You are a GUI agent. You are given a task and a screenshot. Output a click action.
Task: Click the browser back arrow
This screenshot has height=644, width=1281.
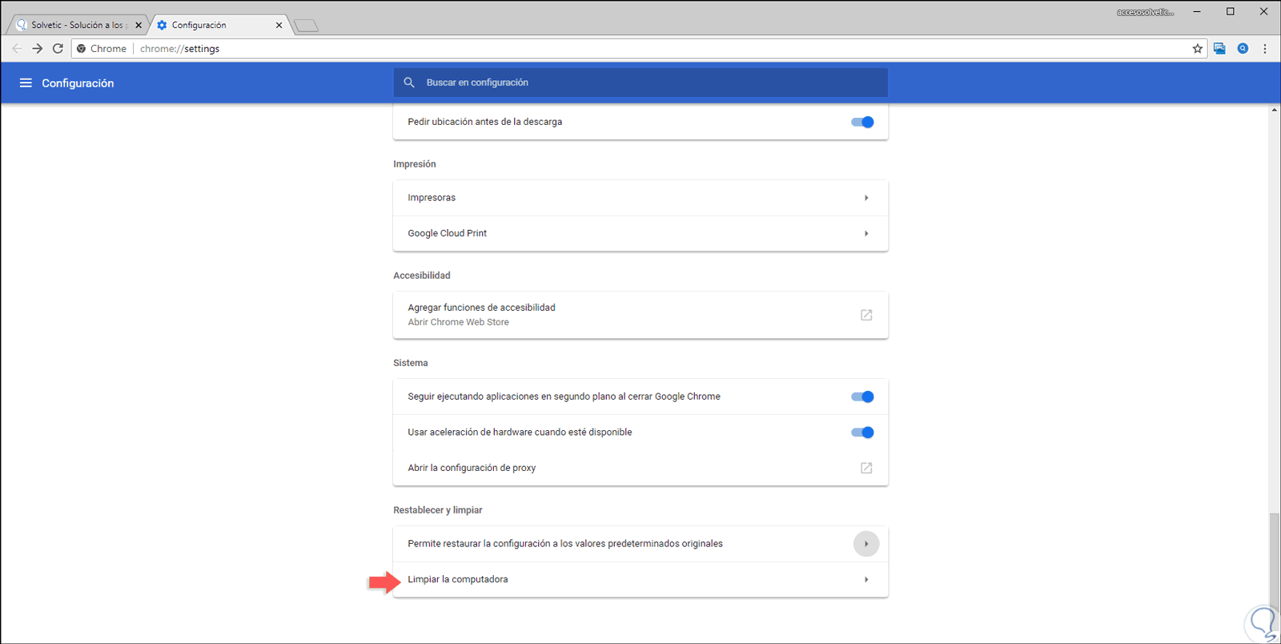pos(17,49)
